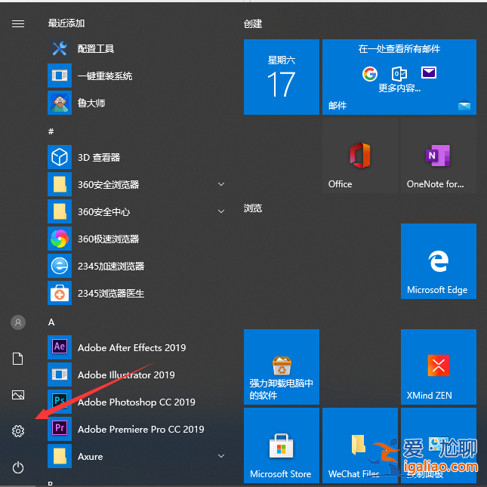
Task: Open the Office tile
Action: pos(360,156)
